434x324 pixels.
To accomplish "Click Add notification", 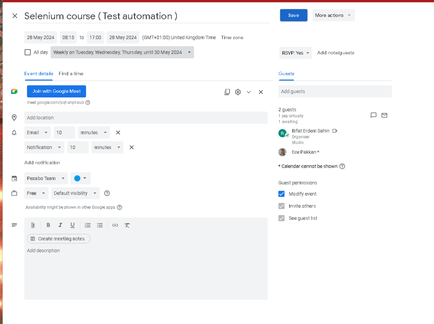I will coord(42,163).
